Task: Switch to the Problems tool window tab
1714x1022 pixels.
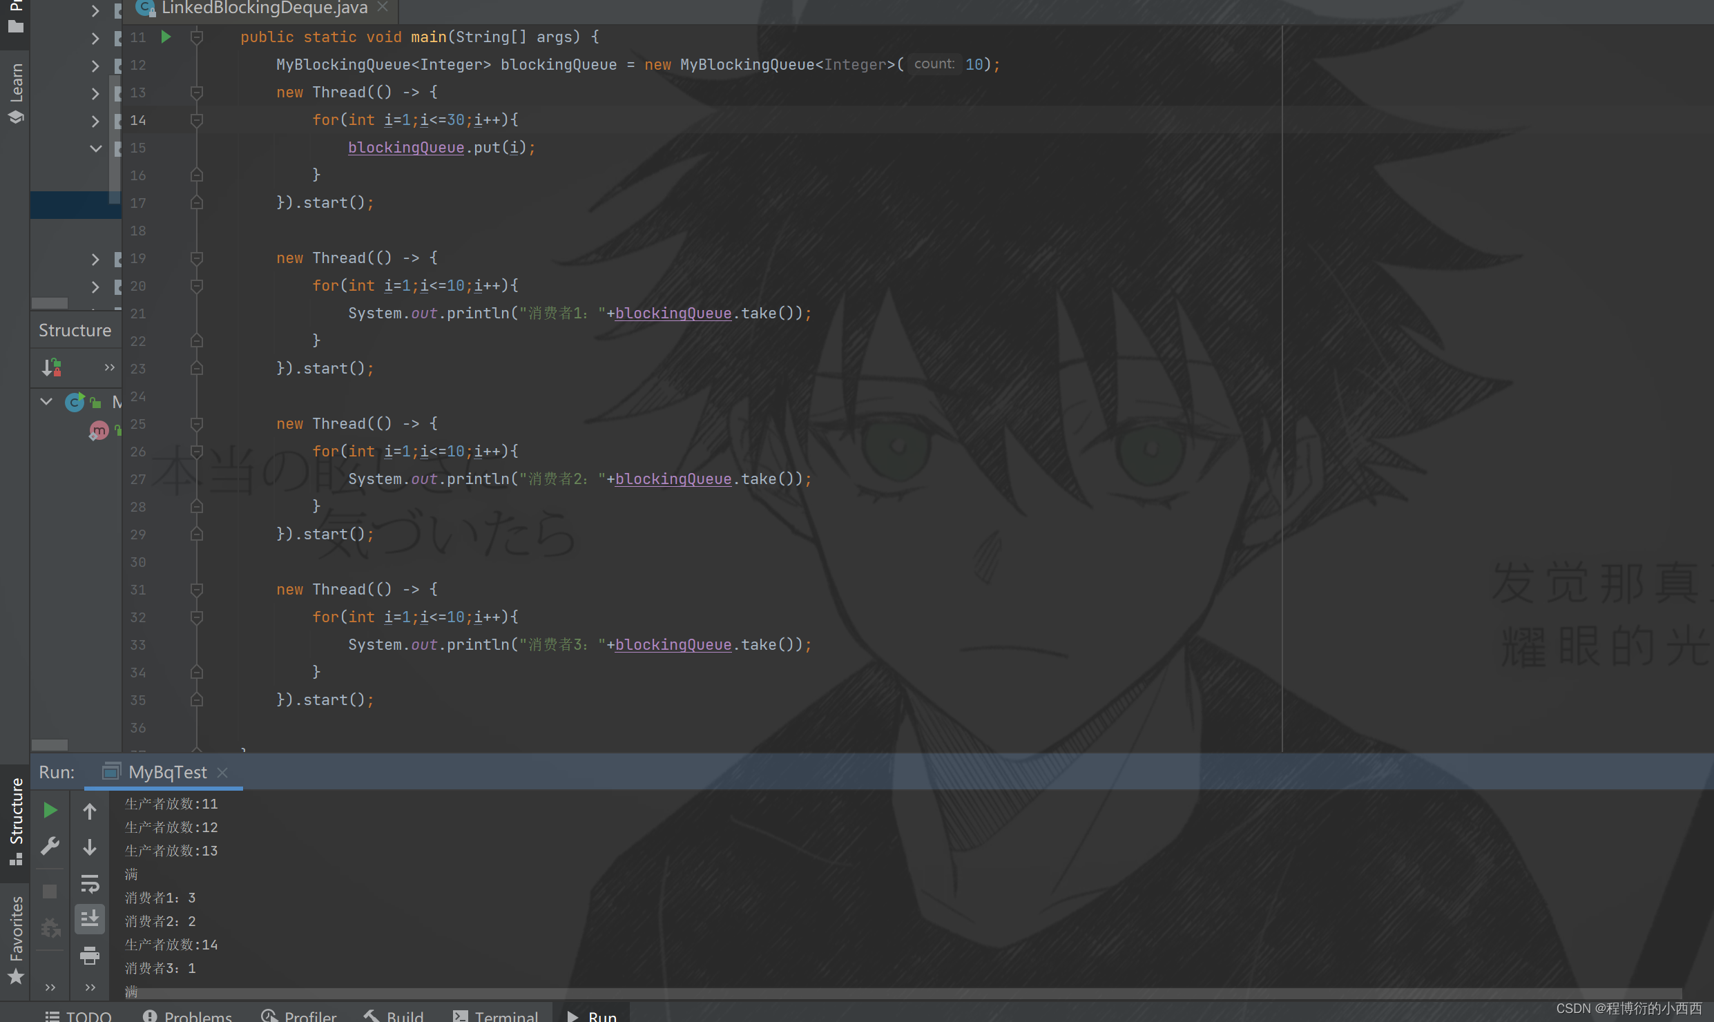Action: 188,1016
